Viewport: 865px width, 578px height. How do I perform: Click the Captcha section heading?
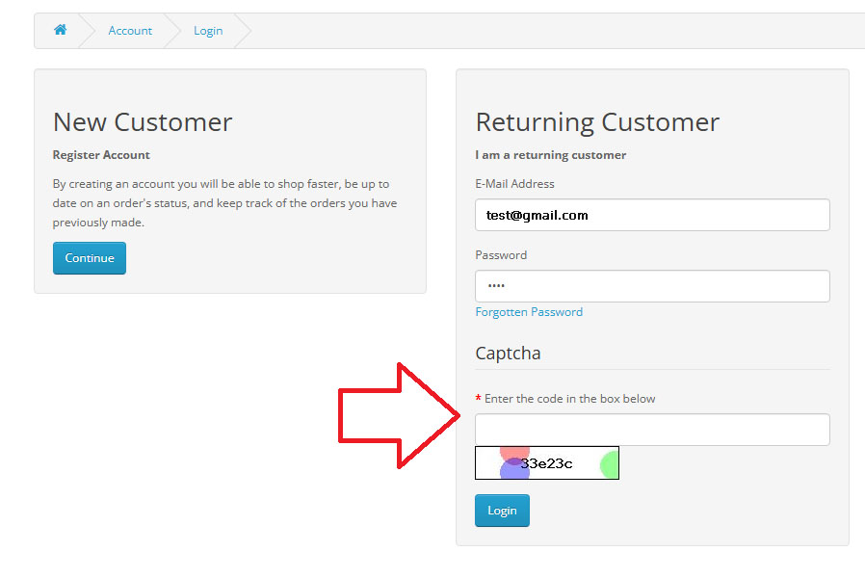508,353
